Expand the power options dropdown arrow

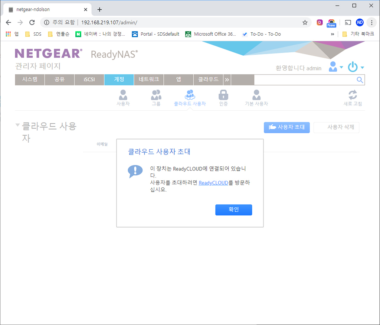click(x=362, y=68)
